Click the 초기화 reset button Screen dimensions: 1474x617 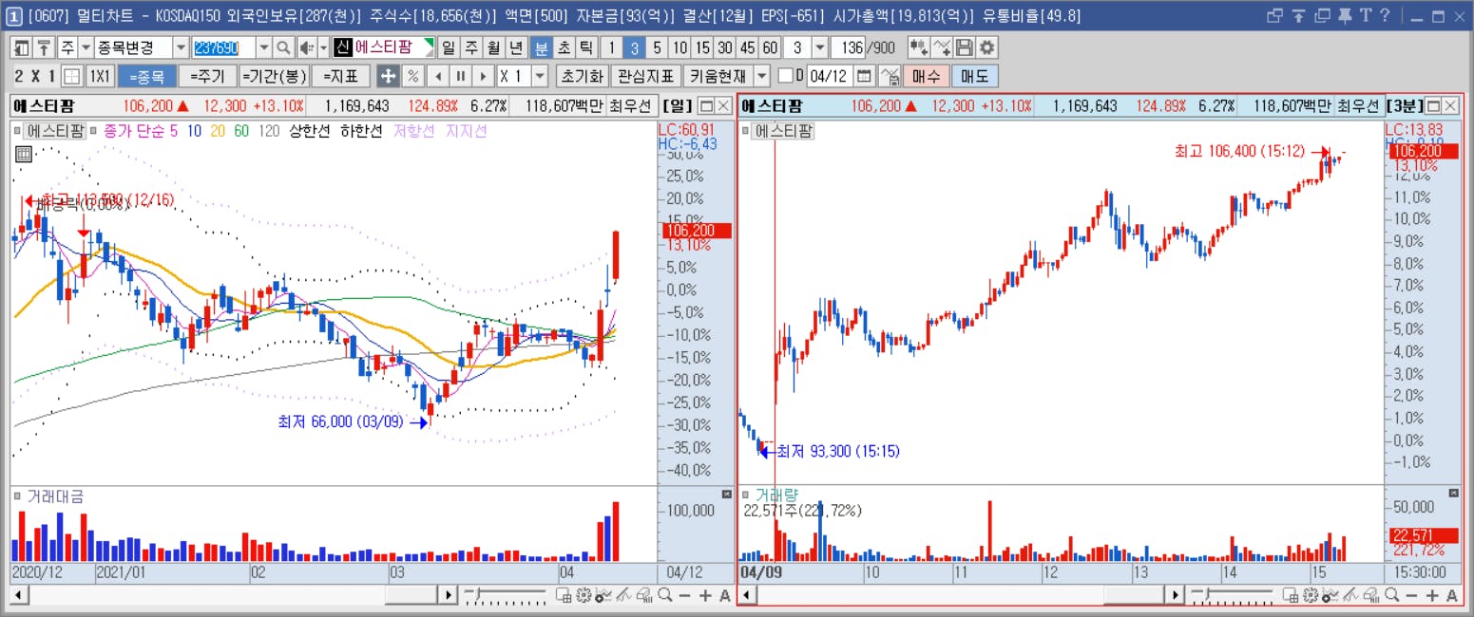coord(582,76)
